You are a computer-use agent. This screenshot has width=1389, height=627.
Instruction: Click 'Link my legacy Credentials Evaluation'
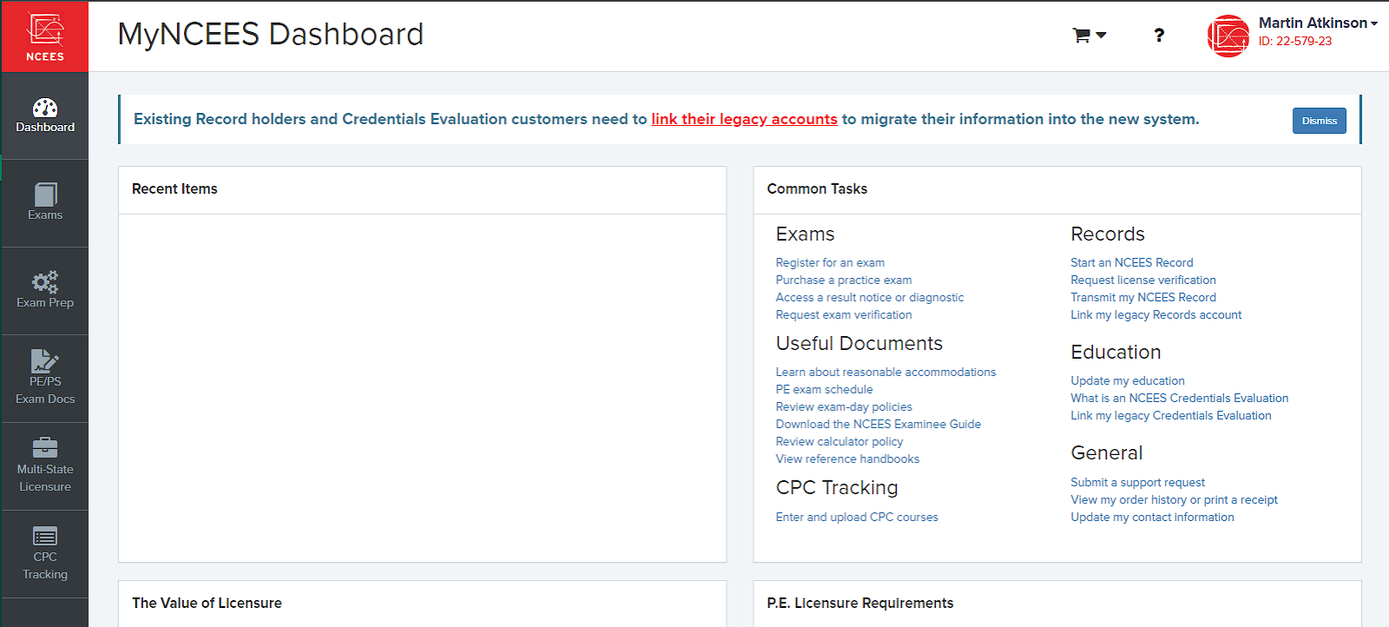[1171, 415]
